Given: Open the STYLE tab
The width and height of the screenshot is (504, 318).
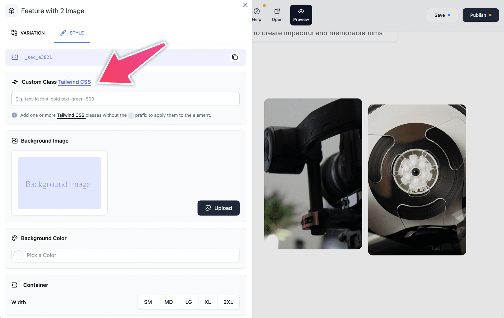Looking at the screenshot, I should 72,33.
